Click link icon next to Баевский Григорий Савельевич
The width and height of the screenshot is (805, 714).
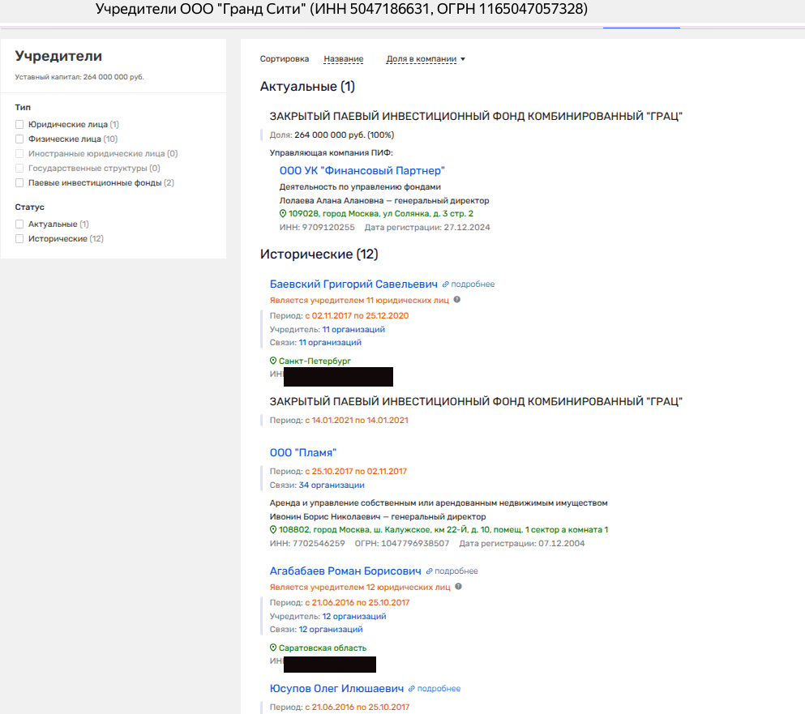click(x=445, y=284)
